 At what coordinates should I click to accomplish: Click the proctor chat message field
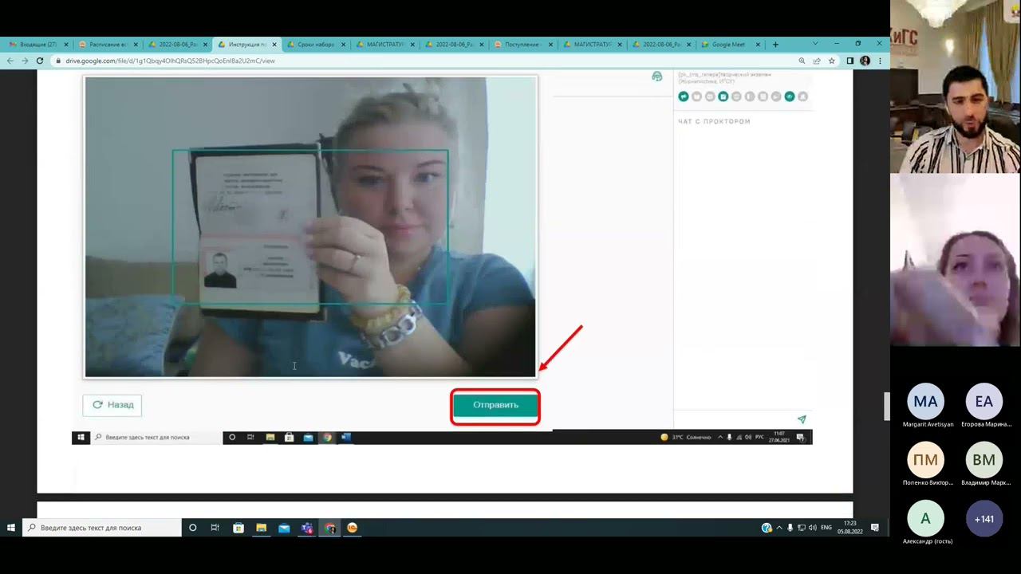(x=735, y=419)
